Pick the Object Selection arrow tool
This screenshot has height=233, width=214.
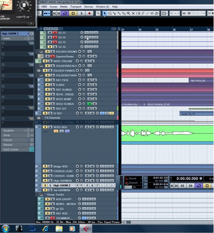(x=105, y=13)
